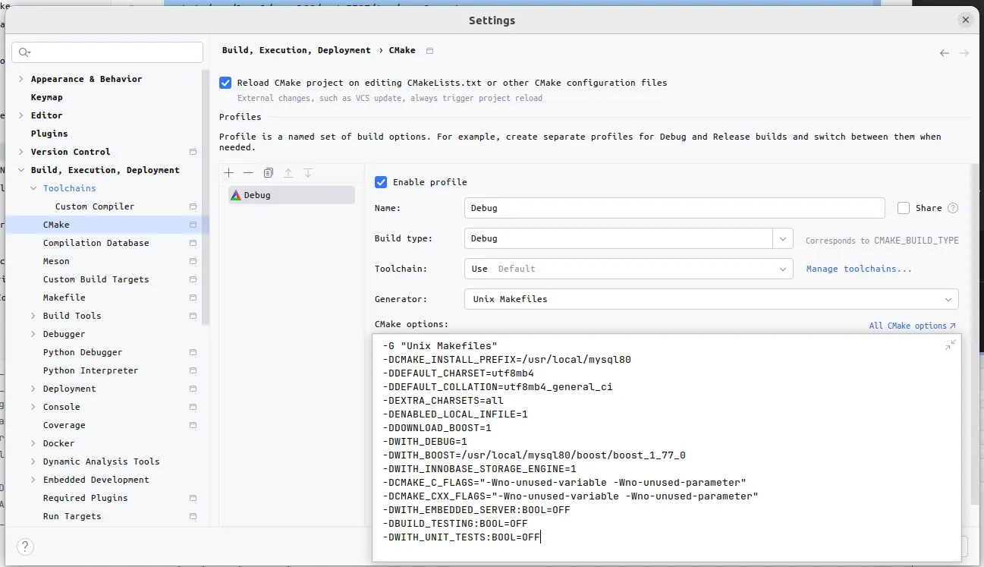Click project icon beside Run Targets

point(193,516)
